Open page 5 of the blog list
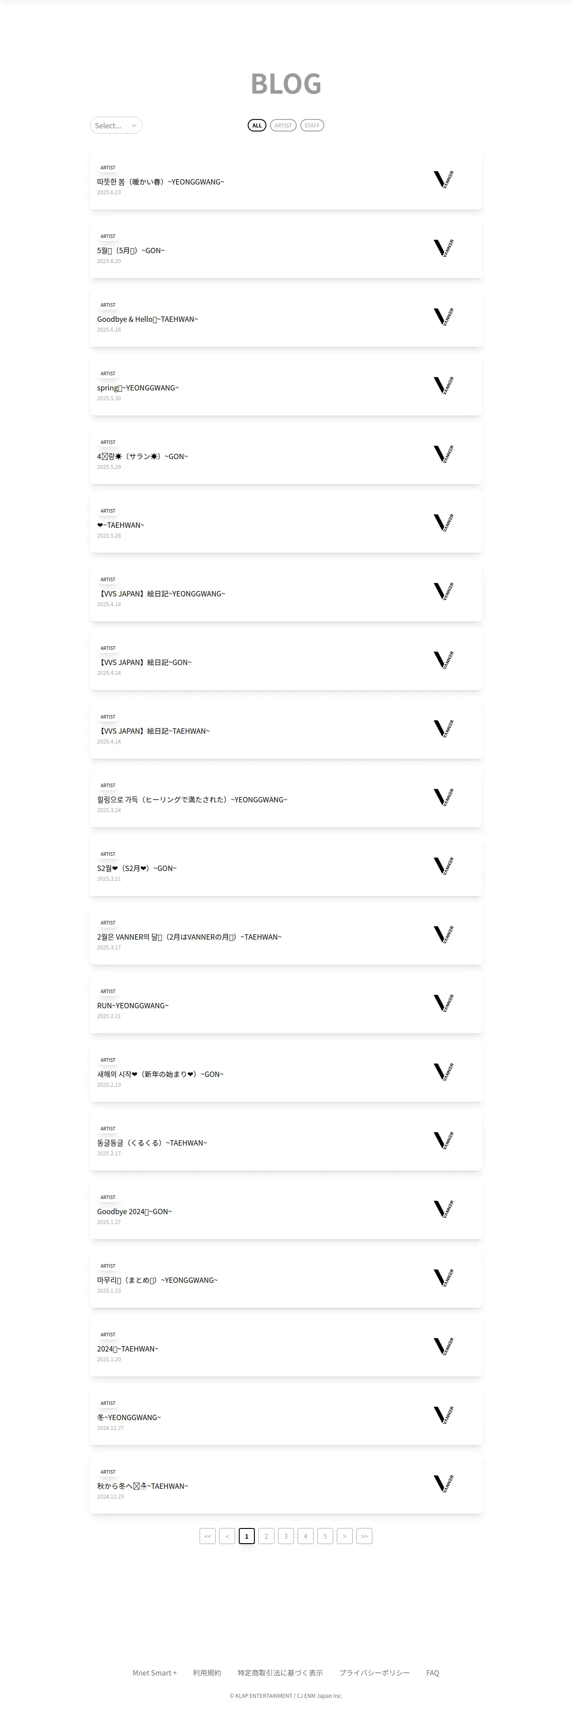Screen dimensions: 572x1717 (325, 1536)
